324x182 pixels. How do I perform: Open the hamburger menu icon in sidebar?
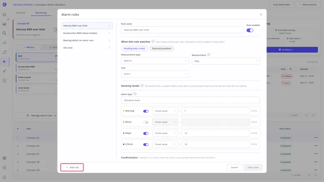4,80
